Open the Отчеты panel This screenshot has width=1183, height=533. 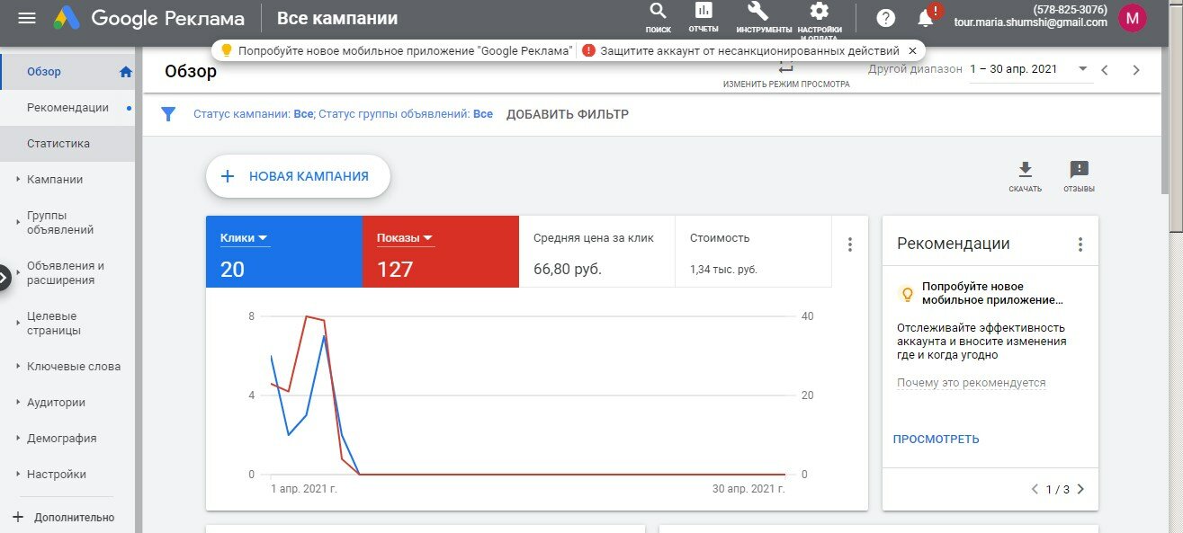[x=703, y=16]
